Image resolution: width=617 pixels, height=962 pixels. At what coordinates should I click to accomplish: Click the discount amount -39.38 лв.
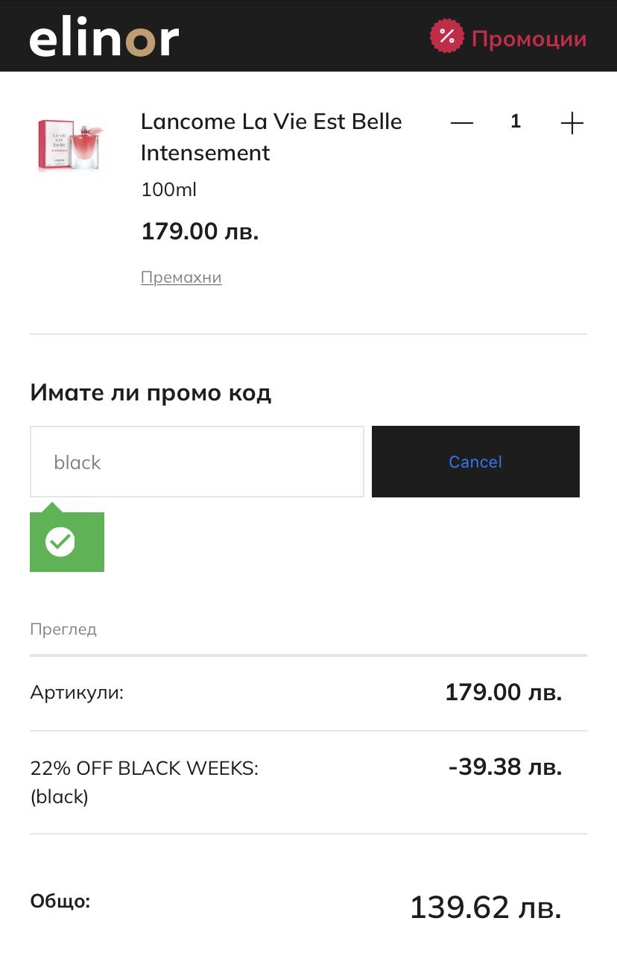(x=504, y=767)
